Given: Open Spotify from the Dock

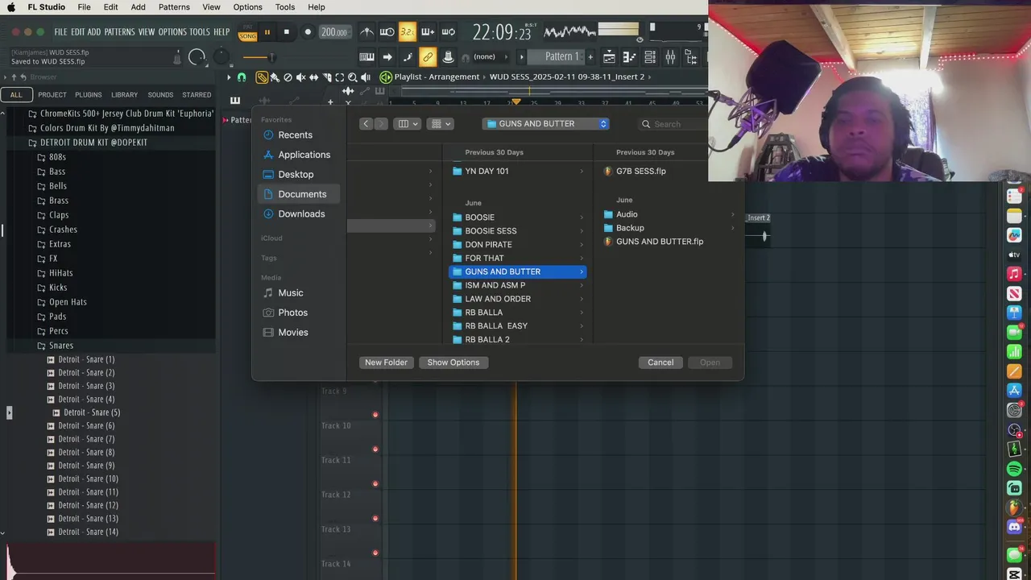Looking at the screenshot, I should coord(1014,469).
